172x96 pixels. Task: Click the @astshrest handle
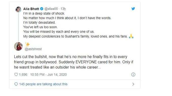click(33, 49)
